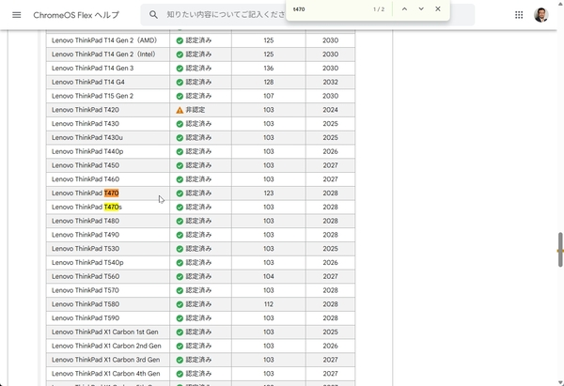Click the green check for ThinkPad T470
This screenshot has width=564, height=386.
180,193
